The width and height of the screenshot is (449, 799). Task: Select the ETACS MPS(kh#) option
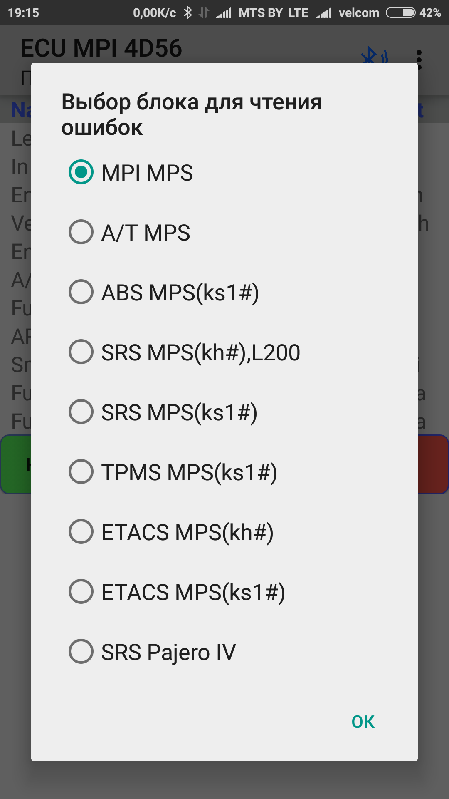(x=81, y=532)
